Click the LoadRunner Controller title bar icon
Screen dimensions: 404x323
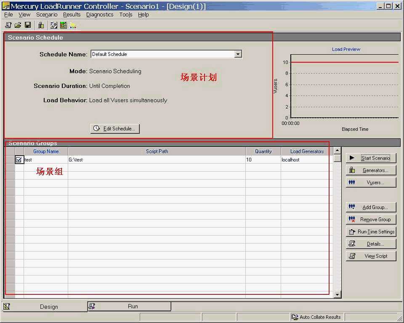(x=5, y=6)
